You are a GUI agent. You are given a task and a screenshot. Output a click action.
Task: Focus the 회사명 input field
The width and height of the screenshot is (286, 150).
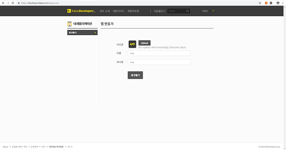pyautogui.click(x=159, y=62)
